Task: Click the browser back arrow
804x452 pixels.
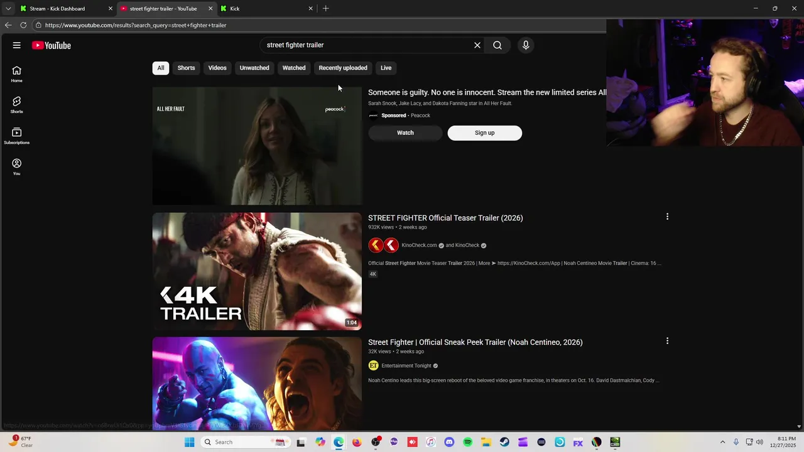Action: click(8, 25)
